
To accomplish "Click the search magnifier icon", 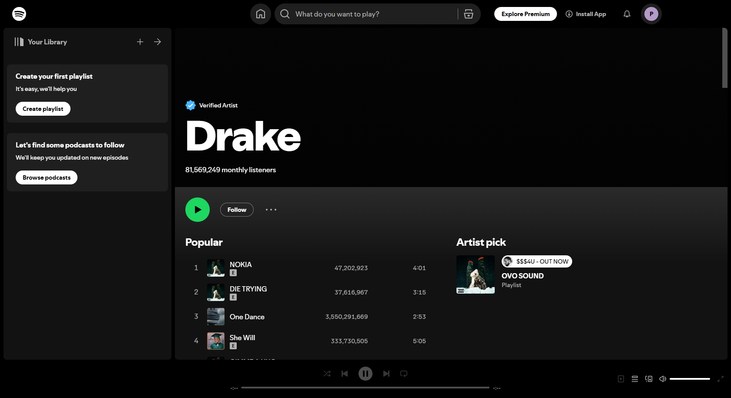I will click(x=285, y=14).
